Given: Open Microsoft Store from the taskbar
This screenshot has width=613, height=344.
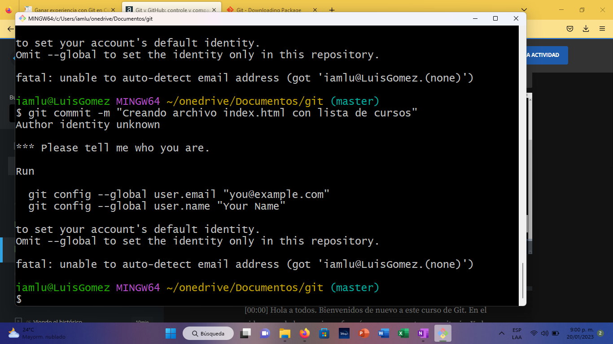Looking at the screenshot, I should [x=324, y=333].
